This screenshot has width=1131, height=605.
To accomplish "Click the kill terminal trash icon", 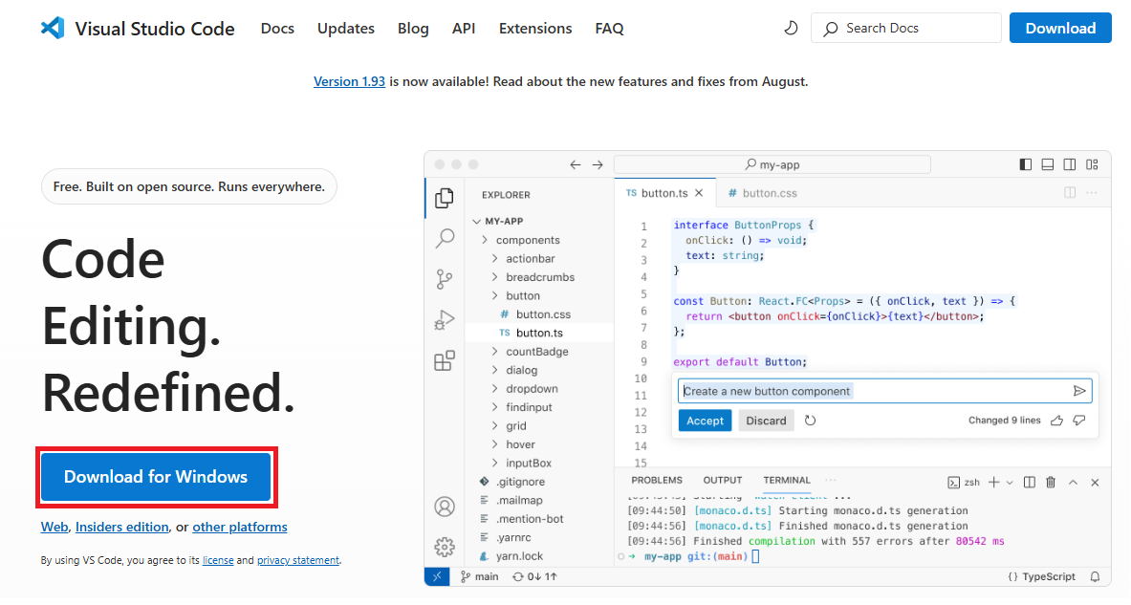I will pos(1051,483).
